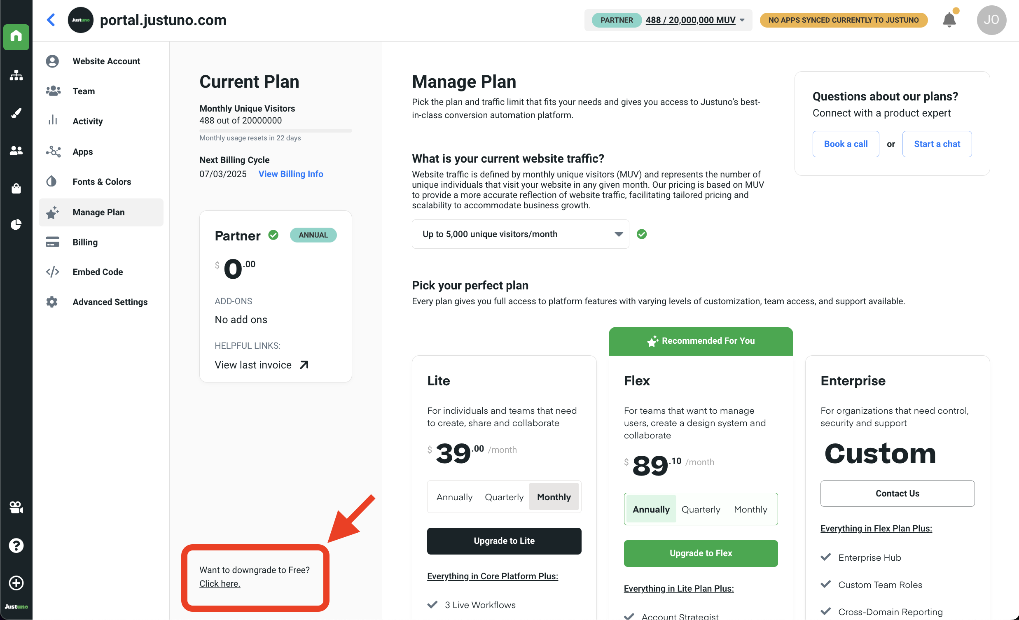Viewport: 1019px width, 620px height.
Task: Click the Monthly Unique Visitors usage bar
Action: pos(276,131)
